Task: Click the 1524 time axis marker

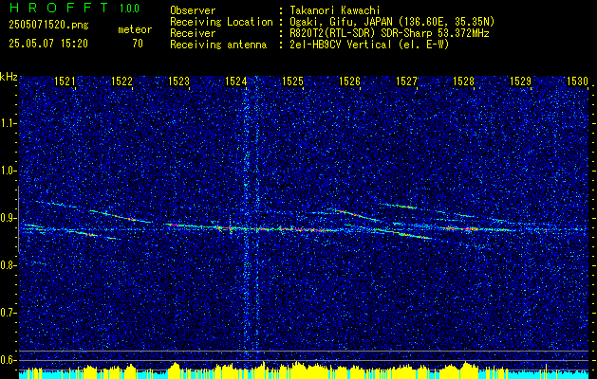Action: (235, 81)
